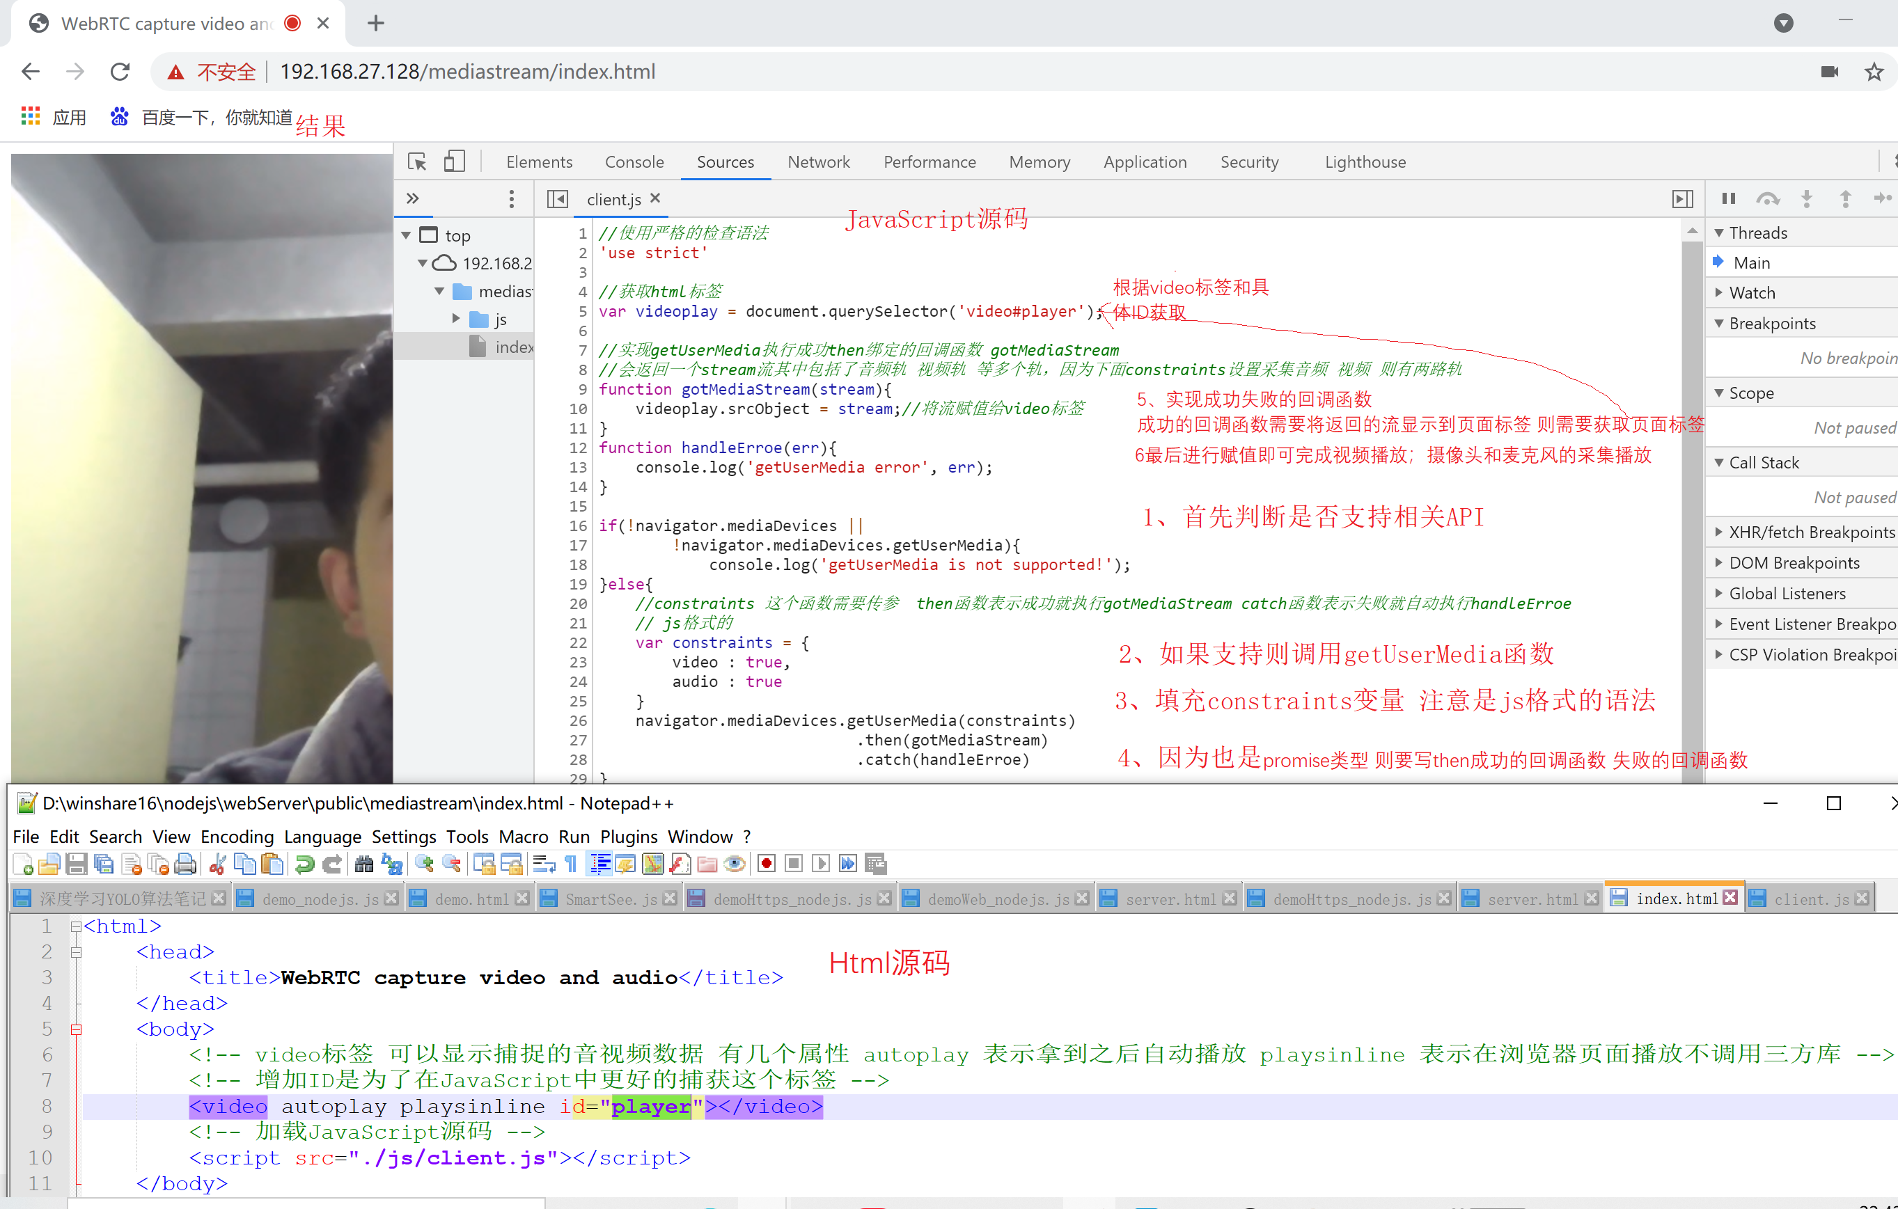Click the Notepad++ Cut scissors icon
The width and height of the screenshot is (1898, 1209).
coord(217,864)
